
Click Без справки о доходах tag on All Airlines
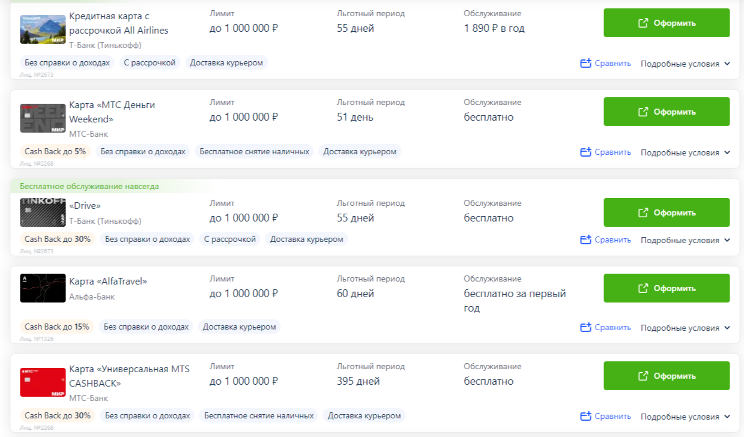point(68,62)
